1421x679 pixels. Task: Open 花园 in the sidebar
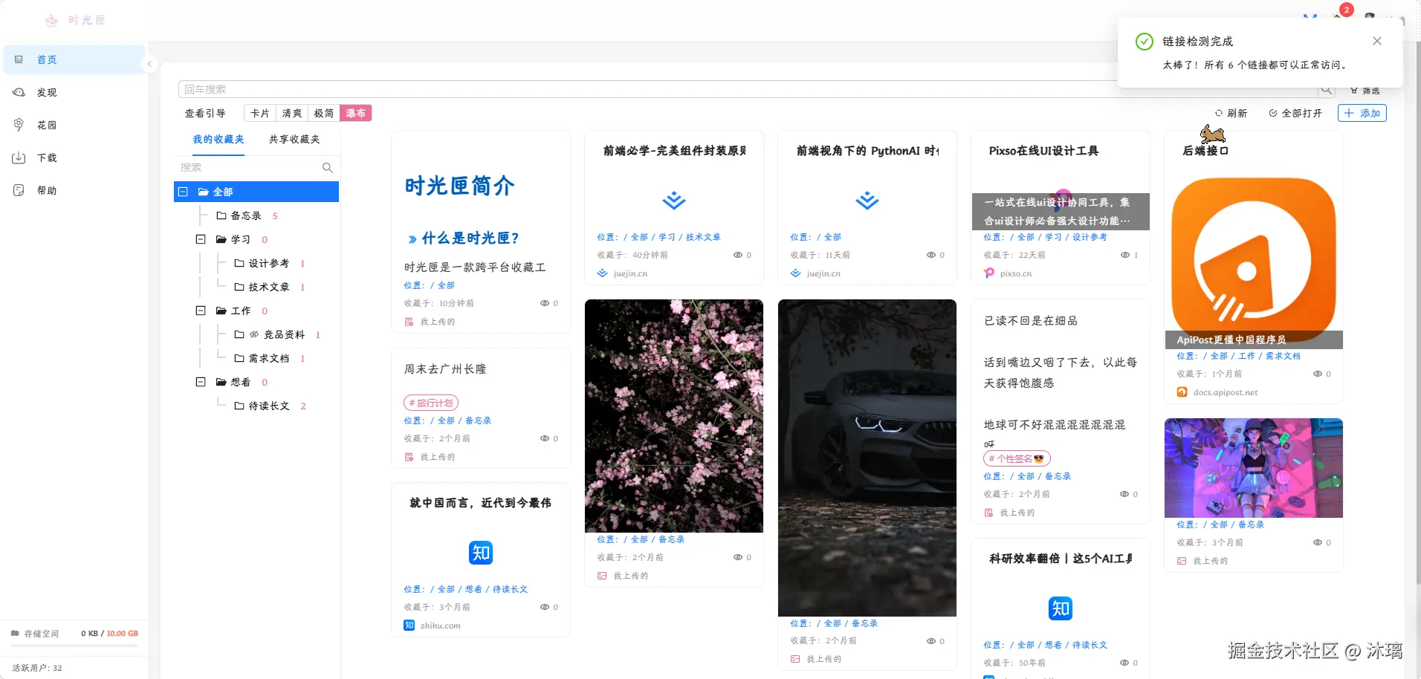(x=74, y=125)
